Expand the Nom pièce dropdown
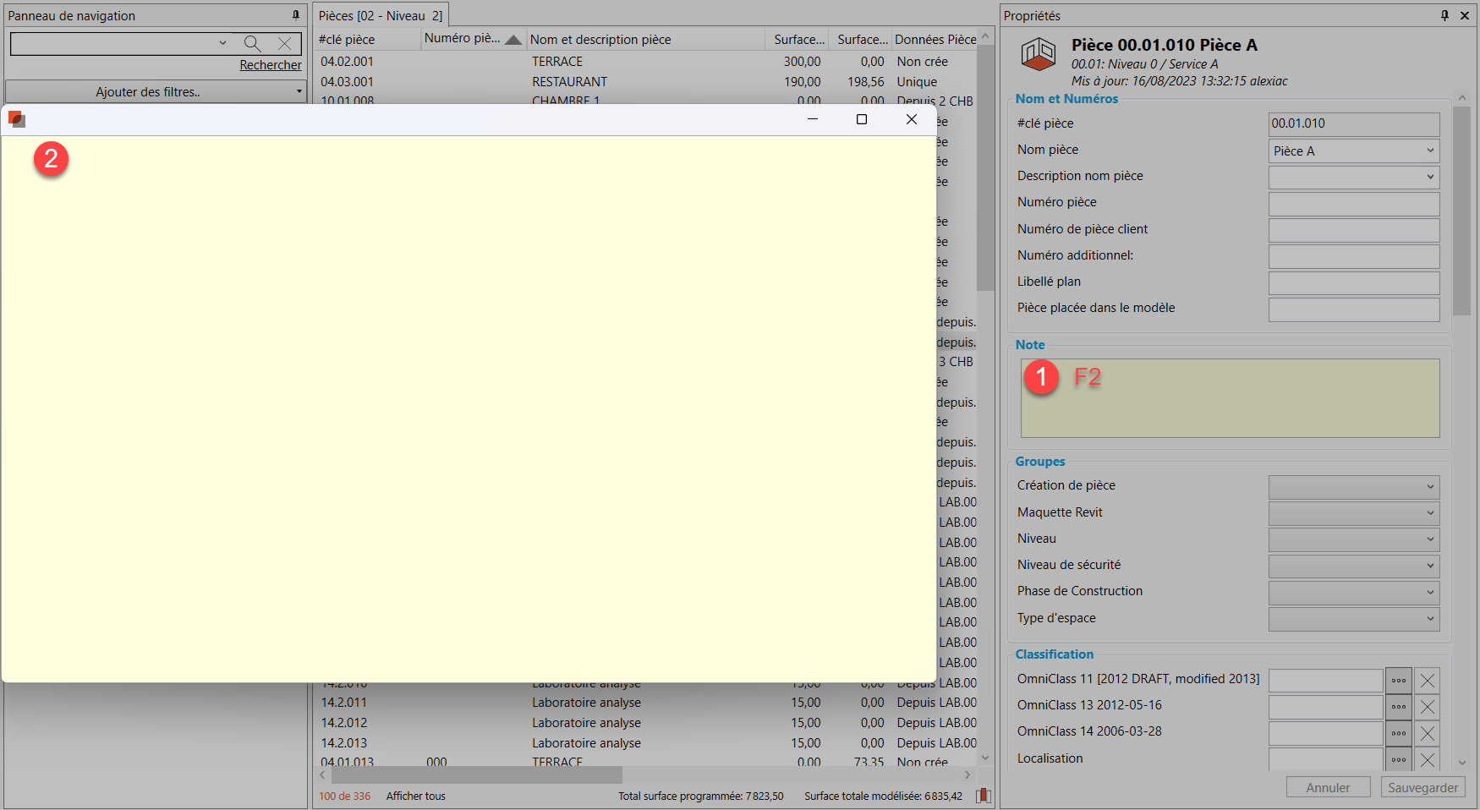Image resolution: width=1480 pixels, height=810 pixels. pos(1429,151)
